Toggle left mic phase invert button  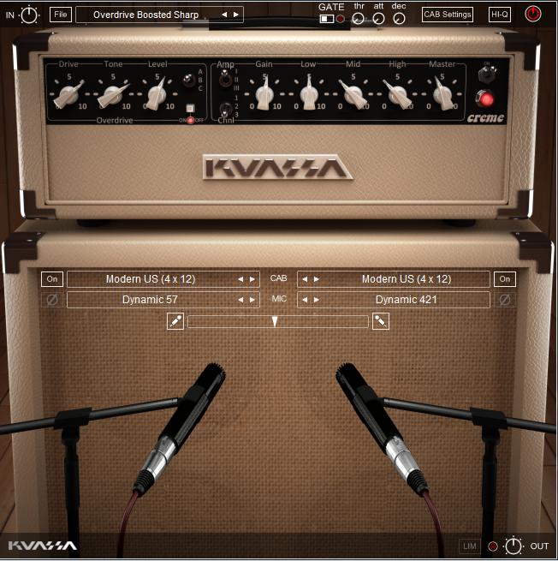52,300
